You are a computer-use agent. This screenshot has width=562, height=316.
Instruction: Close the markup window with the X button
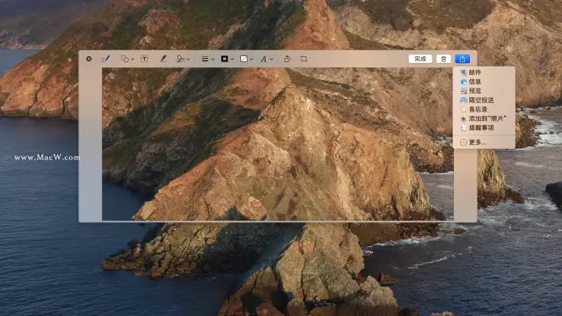pyautogui.click(x=89, y=59)
